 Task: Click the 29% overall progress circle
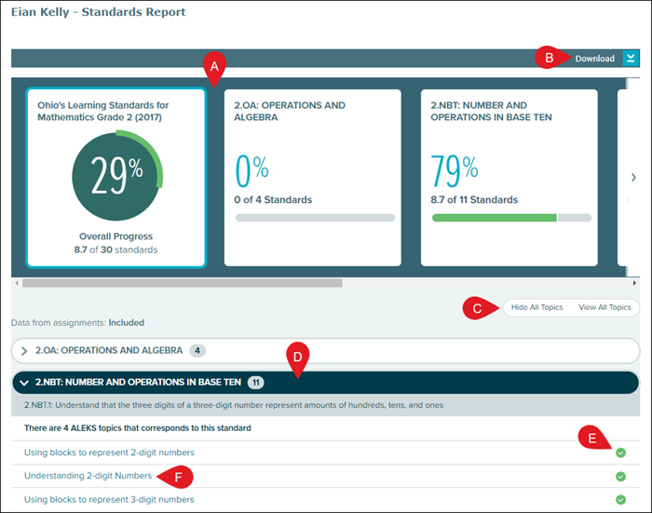click(x=115, y=174)
